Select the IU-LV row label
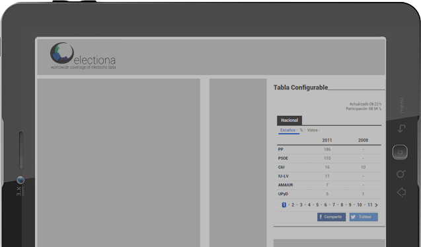 pyautogui.click(x=284, y=176)
